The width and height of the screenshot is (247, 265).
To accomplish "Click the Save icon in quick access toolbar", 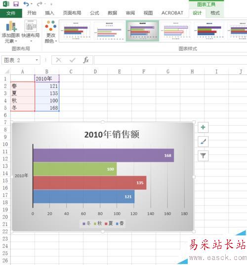I will 16,4.
